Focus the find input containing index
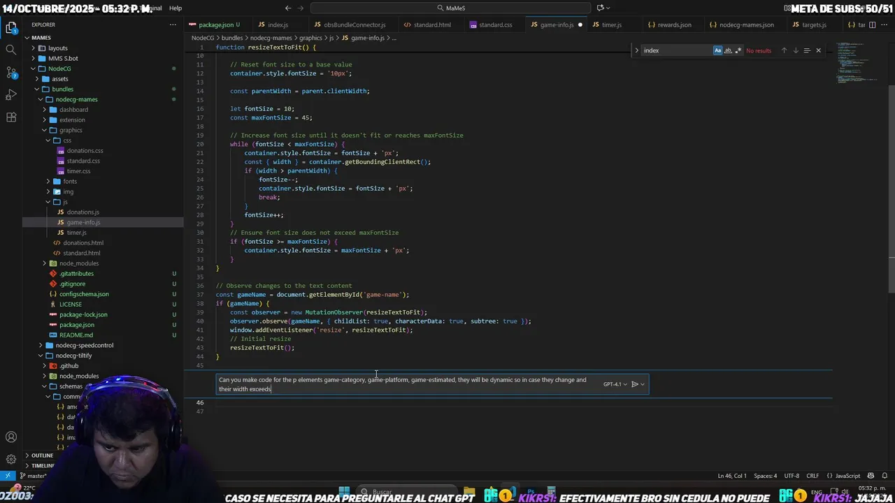Viewport: 895px width, 503px height. pyautogui.click(x=676, y=50)
